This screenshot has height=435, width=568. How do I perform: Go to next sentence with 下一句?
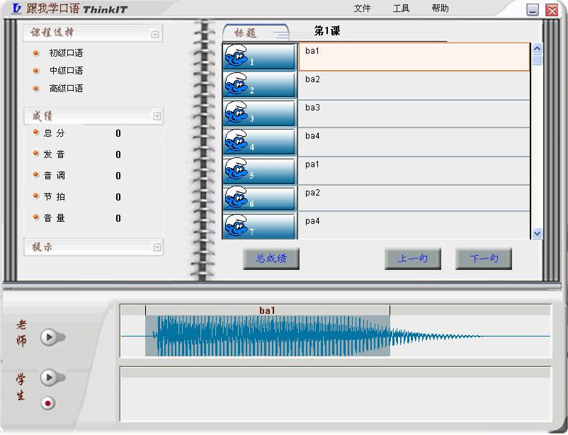tap(484, 259)
